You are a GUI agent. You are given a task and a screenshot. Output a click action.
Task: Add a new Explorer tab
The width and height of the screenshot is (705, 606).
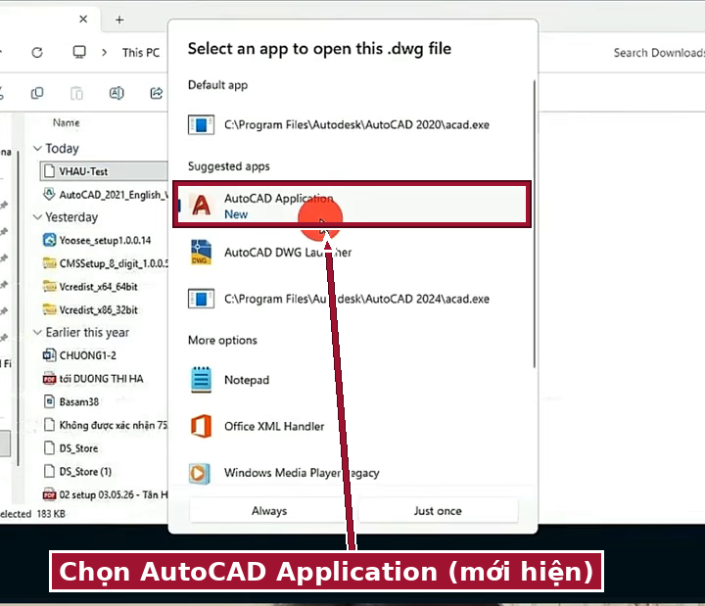tap(119, 20)
